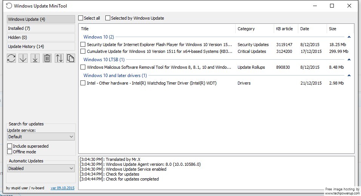Image resolution: width=361 pixels, height=196 pixels.
Task: Click the 'by stupid user / ru-board' text
Action: [25, 188]
